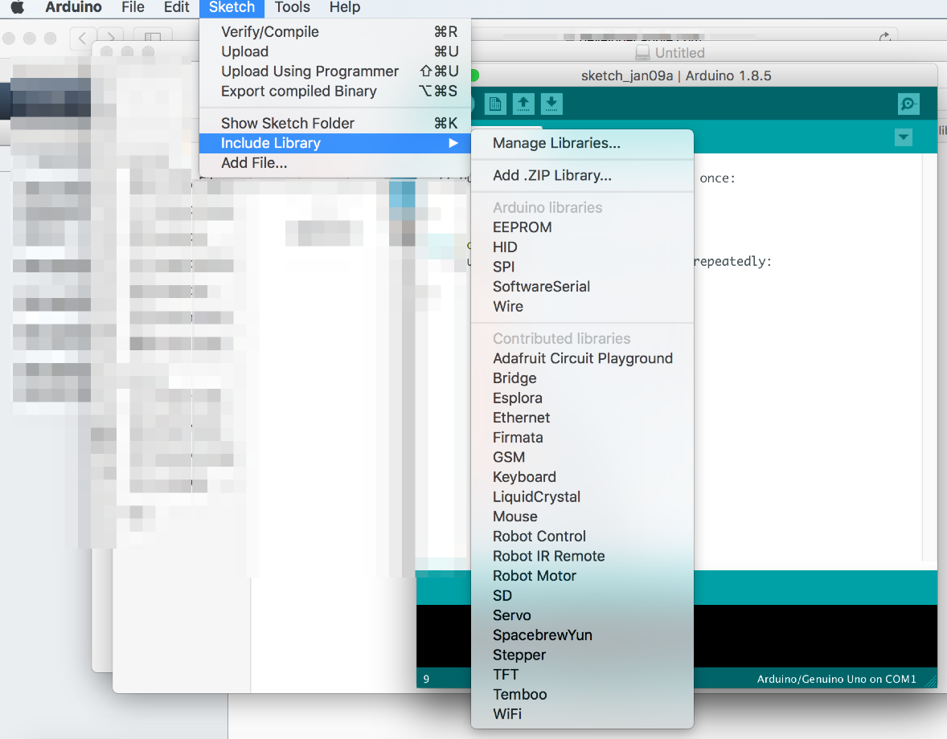Include the Ethernet library

(x=582, y=418)
